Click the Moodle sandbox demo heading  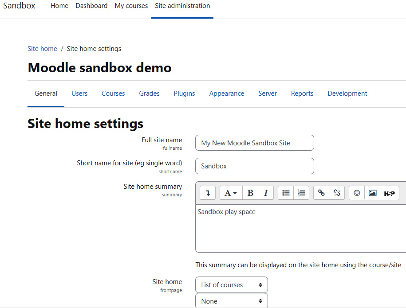[99, 68]
